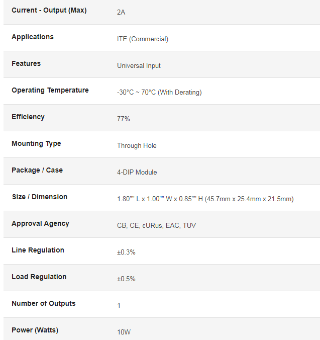The image size is (320, 340).
Task: Select the 10W power value
Action: 124,332
